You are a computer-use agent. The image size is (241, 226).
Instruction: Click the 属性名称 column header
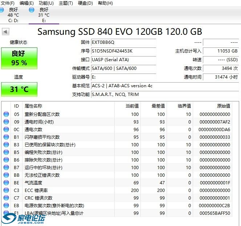(68, 106)
